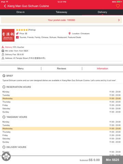Open the Menu tab
Screen dimensions: 123x164
(x=20, y=69)
